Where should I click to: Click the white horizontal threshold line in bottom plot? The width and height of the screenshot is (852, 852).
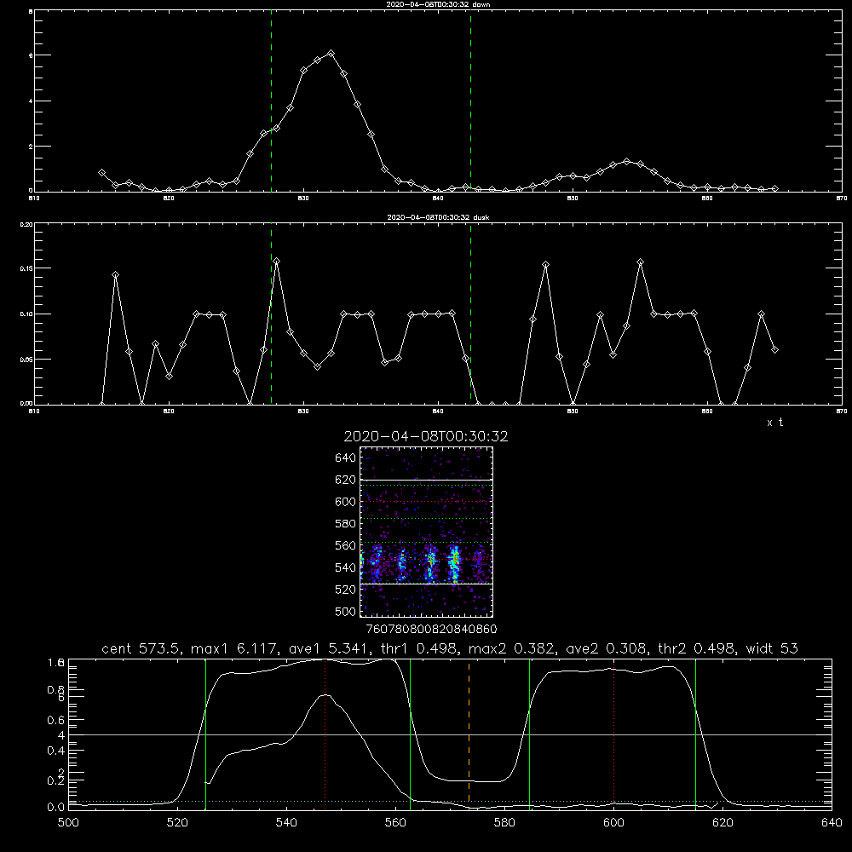tap(450, 734)
